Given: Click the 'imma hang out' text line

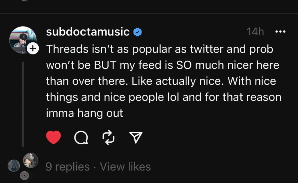Looking at the screenshot, I should 84,113.
